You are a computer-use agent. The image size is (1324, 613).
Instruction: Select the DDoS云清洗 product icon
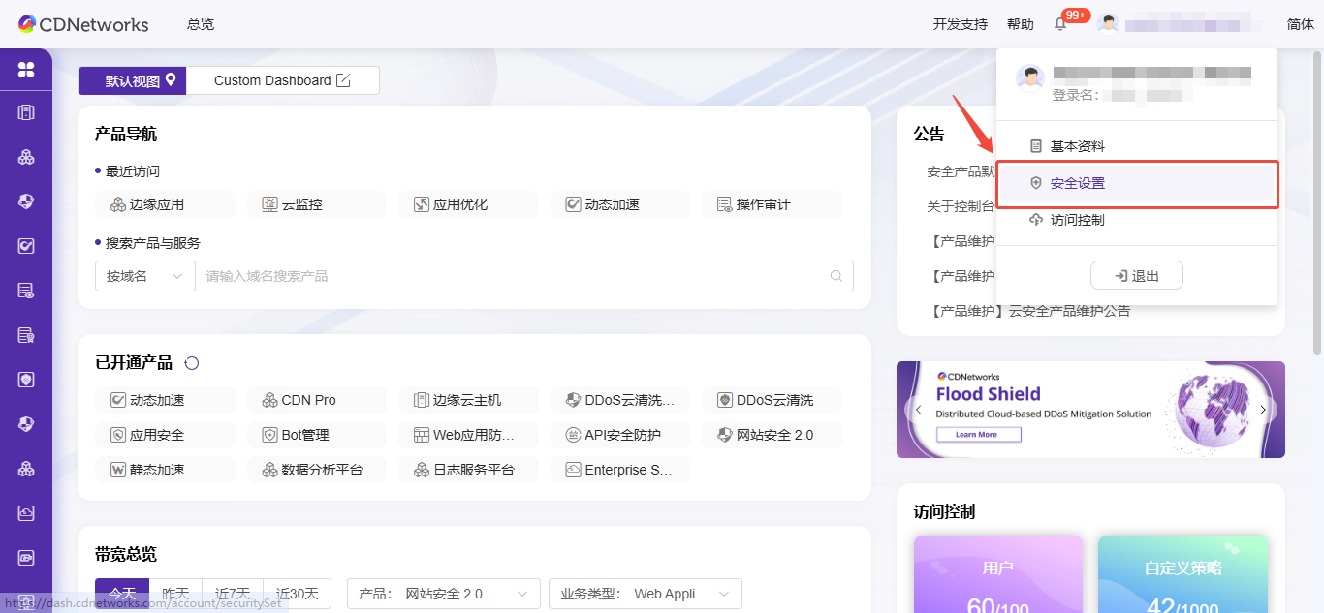[771, 399]
